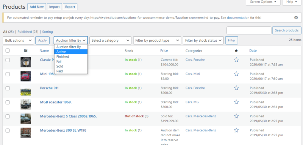The image size is (303, 145).
Task: Click the Mercedes-Benz 300 SL W198 thumbnail
Action: [x=25, y=133]
